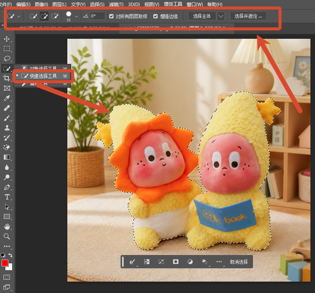315x293 pixels.
Task: Select the Type tool
Action: [x=7, y=197]
